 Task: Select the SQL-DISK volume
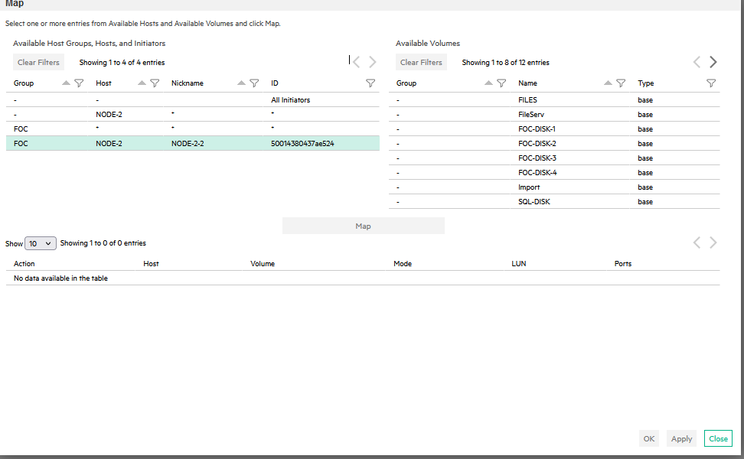click(x=554, y=201)
